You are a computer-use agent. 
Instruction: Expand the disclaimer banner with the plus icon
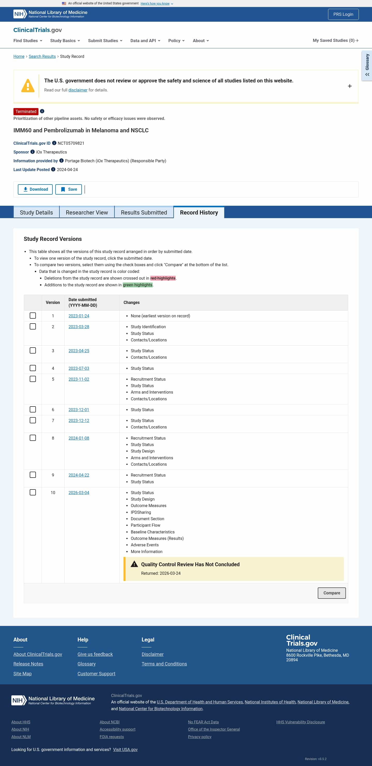pos(350,86)
